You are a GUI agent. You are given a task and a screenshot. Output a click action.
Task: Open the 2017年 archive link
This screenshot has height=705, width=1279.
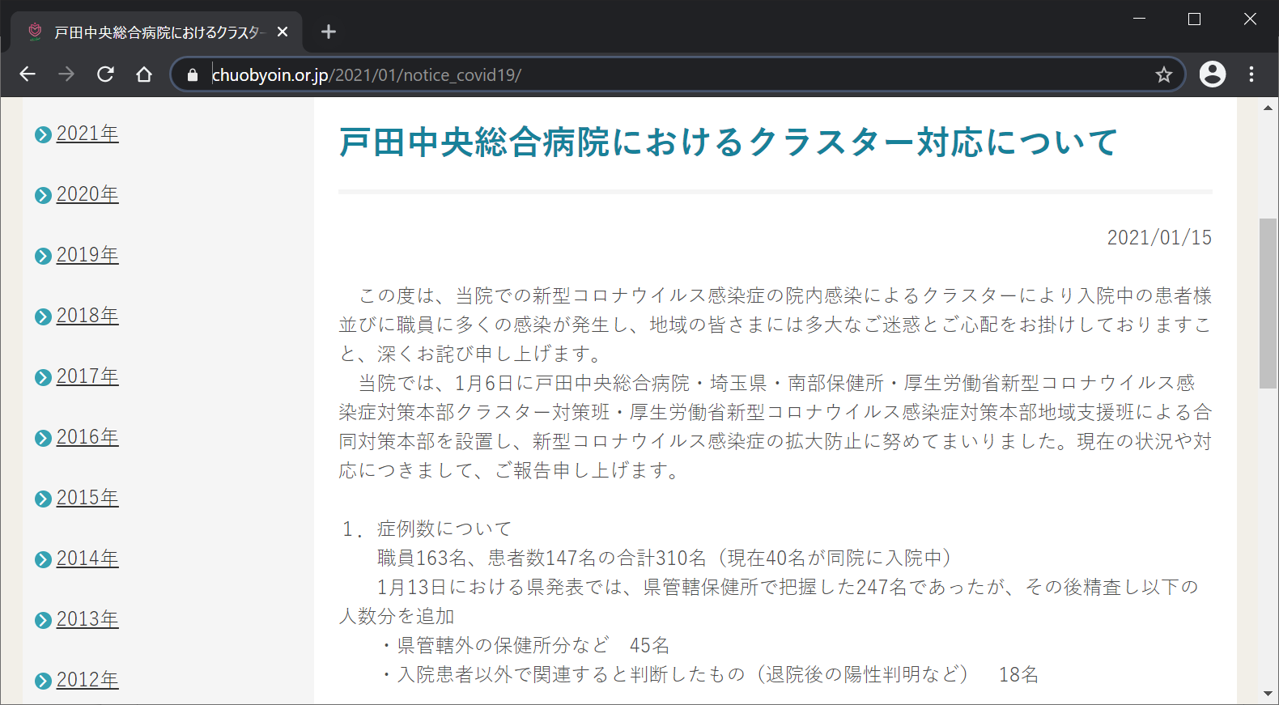(x=87, y=376)
